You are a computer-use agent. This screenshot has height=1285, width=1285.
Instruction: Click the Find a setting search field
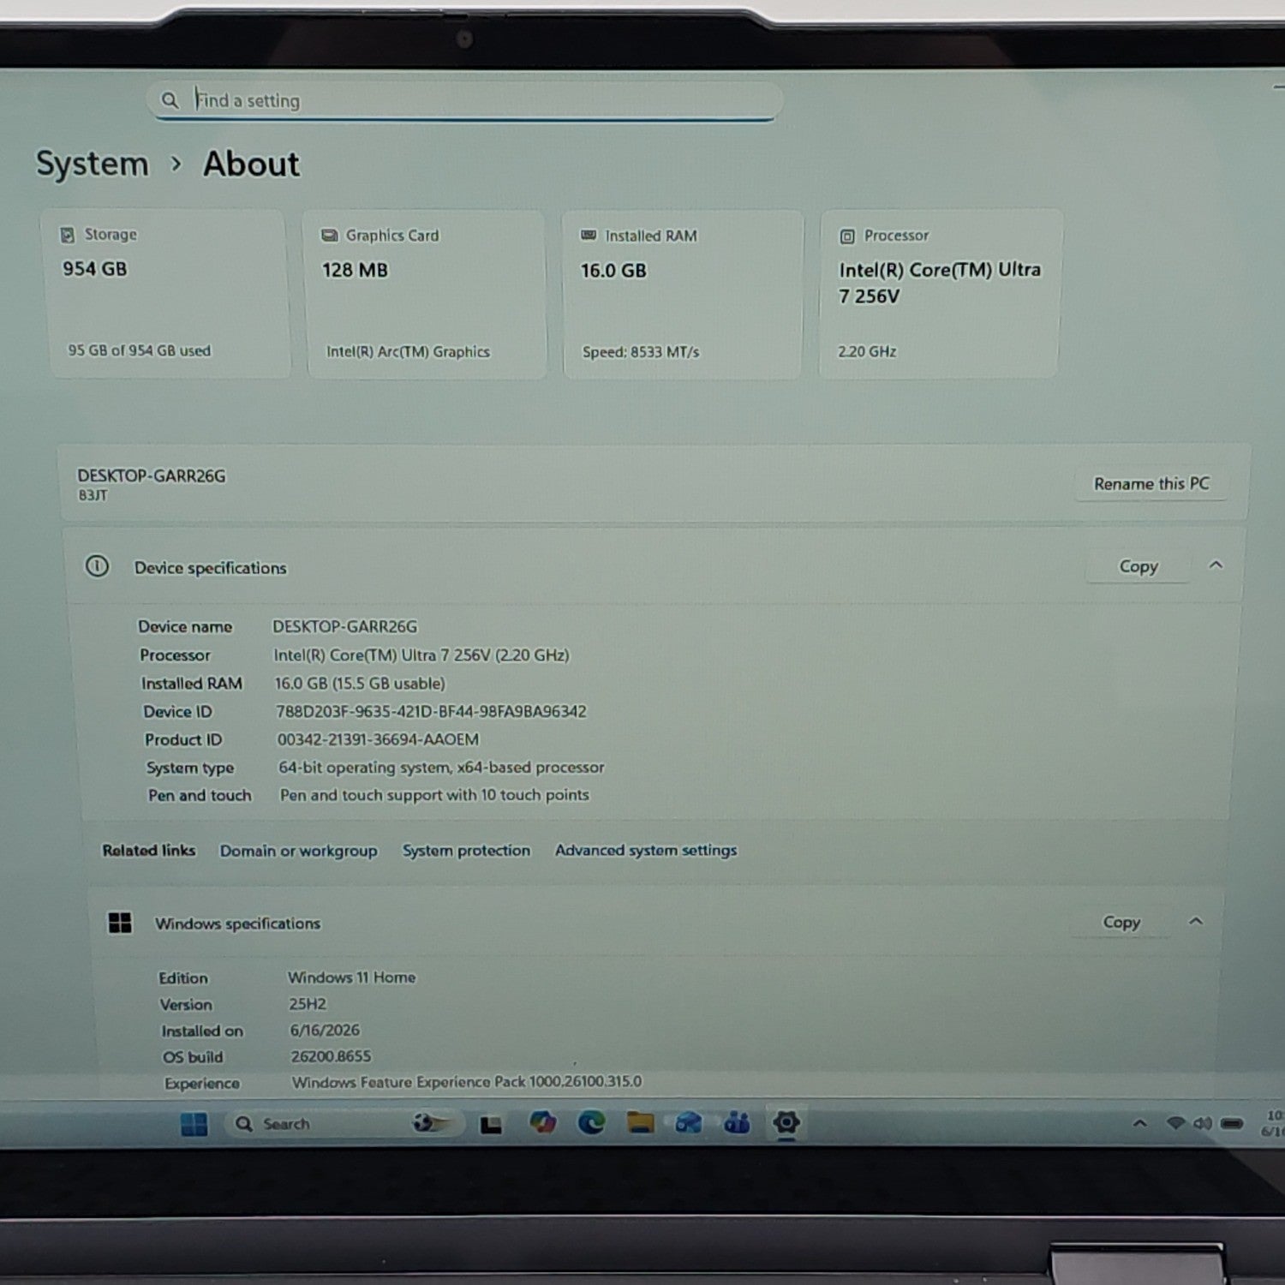[463, 100]
